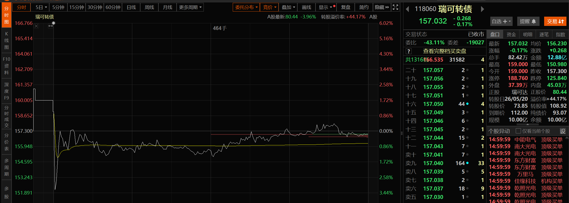Click the sun marker above chart
The height and width of the screenshot is (203, 569).
pos(53,23)
